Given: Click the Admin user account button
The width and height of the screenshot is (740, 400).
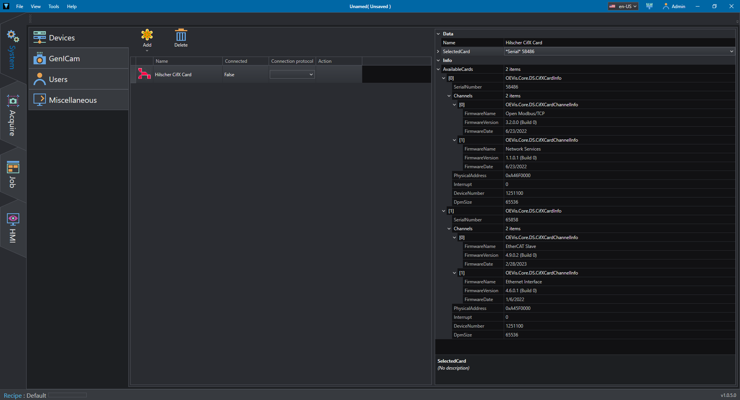Looking at the screenshot, I should [x=674, y=7].
